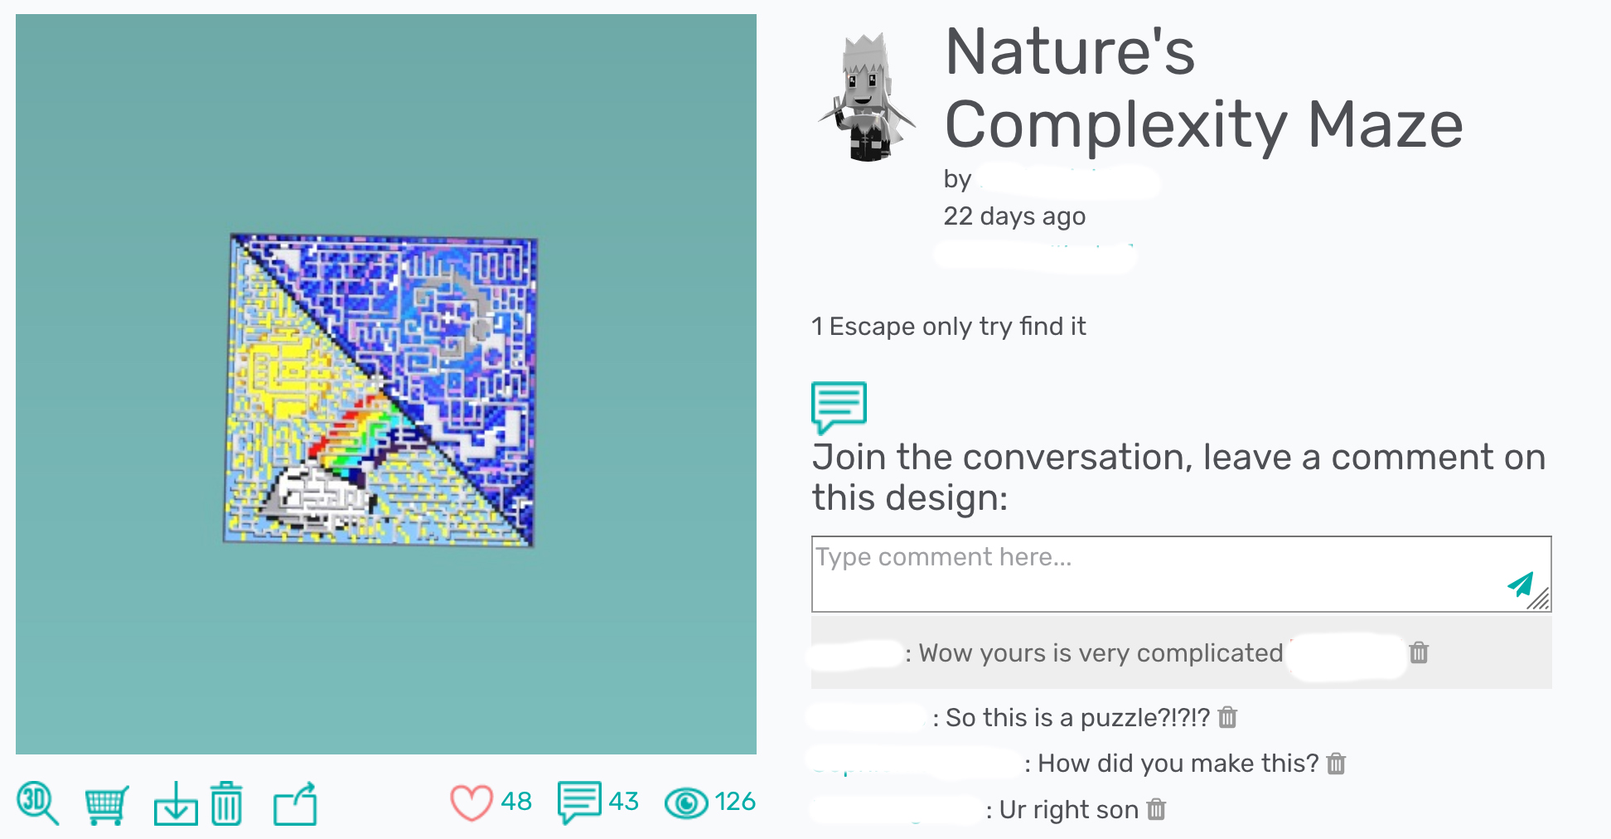Delete the design using the toolbar trash icon
Image resolution: width=1611 pixels, height=839 pixels.
pos(226,803)
